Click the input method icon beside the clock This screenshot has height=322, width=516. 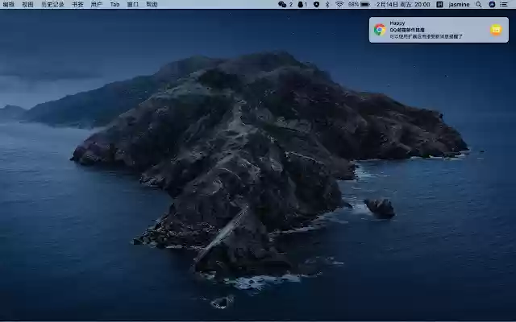[x=441, y=4]
